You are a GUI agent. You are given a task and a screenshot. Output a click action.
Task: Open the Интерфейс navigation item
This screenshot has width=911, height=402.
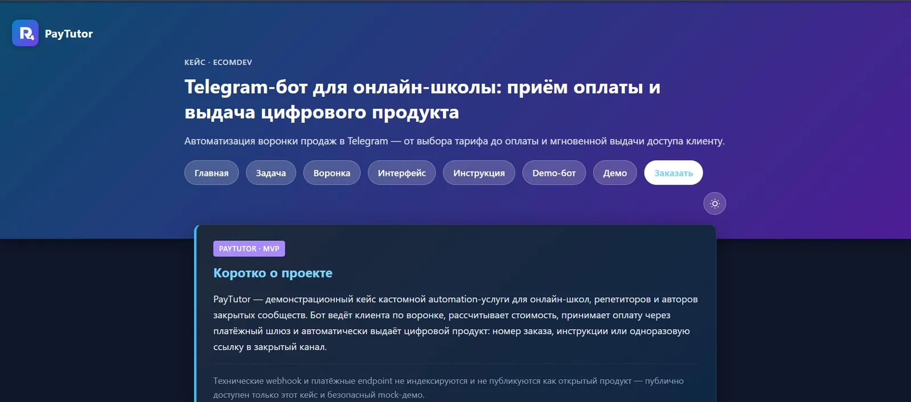(x=402, y=173)
